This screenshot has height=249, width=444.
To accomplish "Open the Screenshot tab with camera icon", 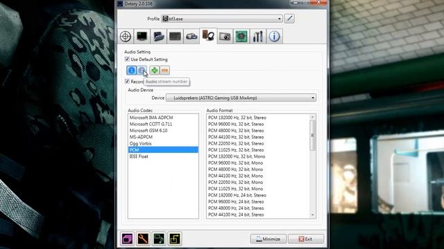I will pos(225,37).
